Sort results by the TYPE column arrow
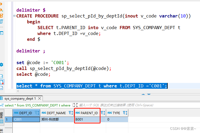Image resolution: width=200 pixels, height=133 pixels. (126, 113)
